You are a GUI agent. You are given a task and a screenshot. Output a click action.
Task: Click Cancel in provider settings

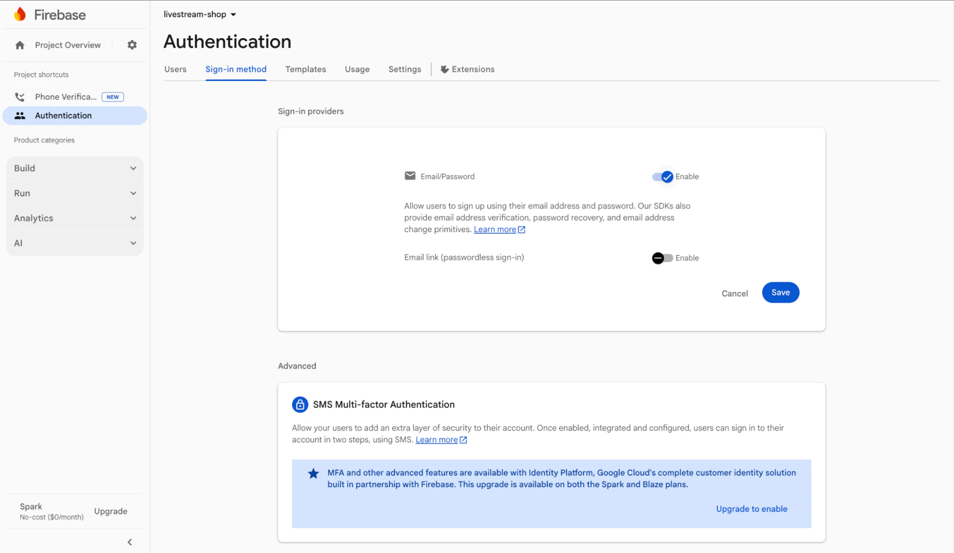734,293
